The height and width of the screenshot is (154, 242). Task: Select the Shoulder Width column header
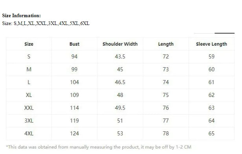pyautogui.click(x=120, y=44)
